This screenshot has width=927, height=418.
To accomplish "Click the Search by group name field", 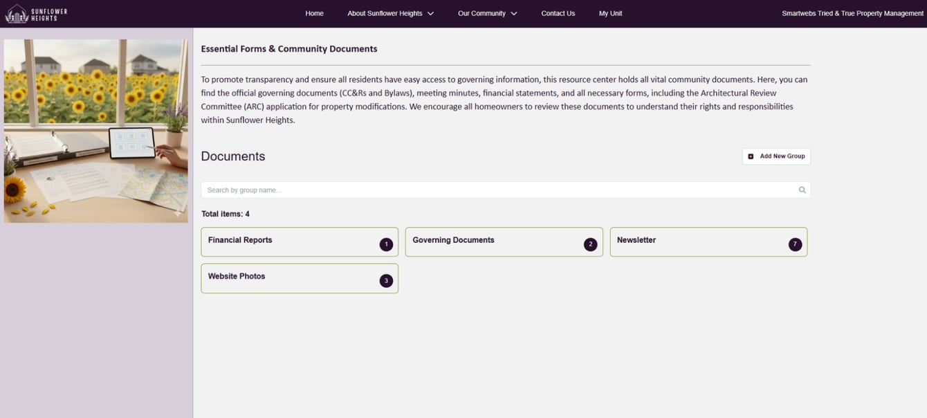I will pyautogui.click(x=506, y=190).
